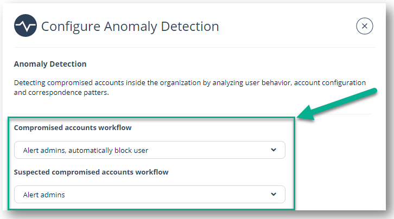Click chevron arrow in the 'Alert admins' field
Image resolution: width=394 pixels, height=219 pixels.
[x=274, y=194]
